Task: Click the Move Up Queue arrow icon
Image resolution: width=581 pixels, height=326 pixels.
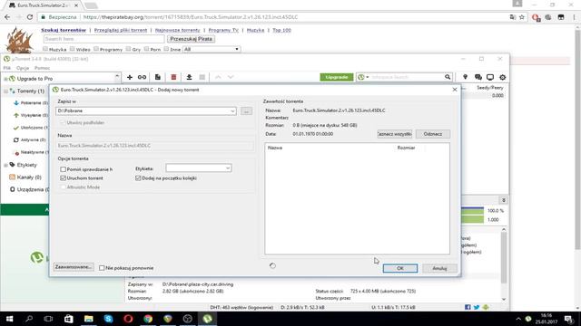Action: point(218,77)
